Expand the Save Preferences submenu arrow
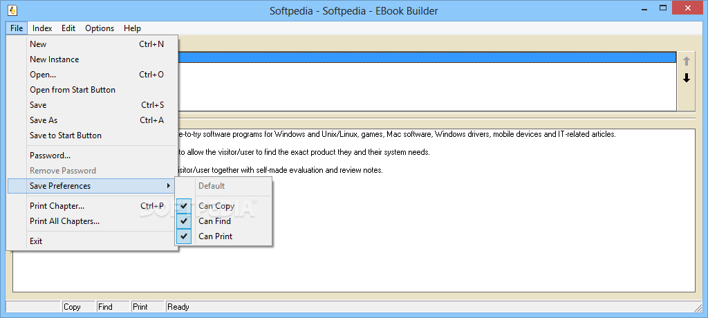This screenshot has height=318, width=708. (169, 186)
